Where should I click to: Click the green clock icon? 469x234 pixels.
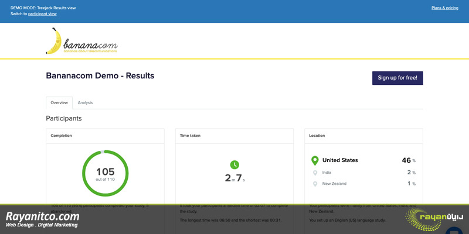tap(235, 165)
